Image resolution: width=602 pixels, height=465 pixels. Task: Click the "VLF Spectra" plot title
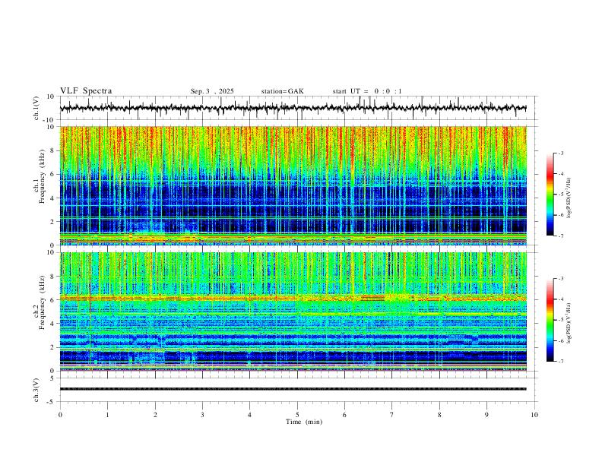click(86, 90)
